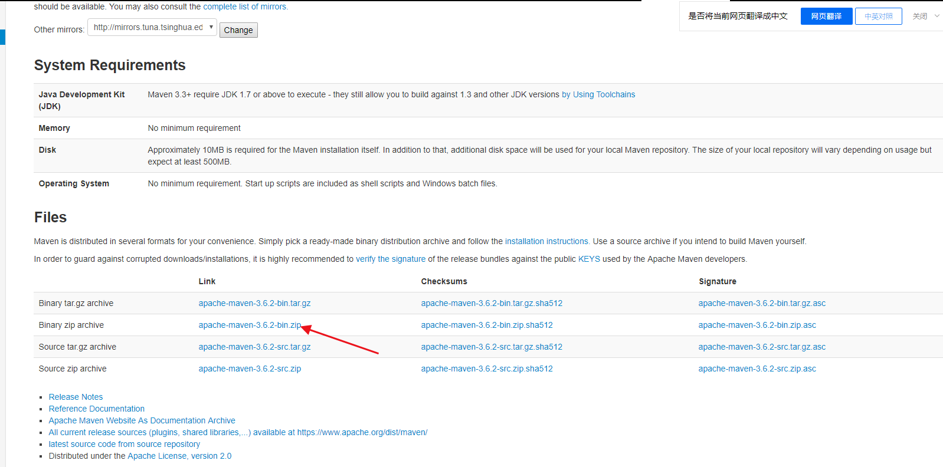Open the installation instructions link
The height and width of the screenshot is (467, 943).
point(547,241)
